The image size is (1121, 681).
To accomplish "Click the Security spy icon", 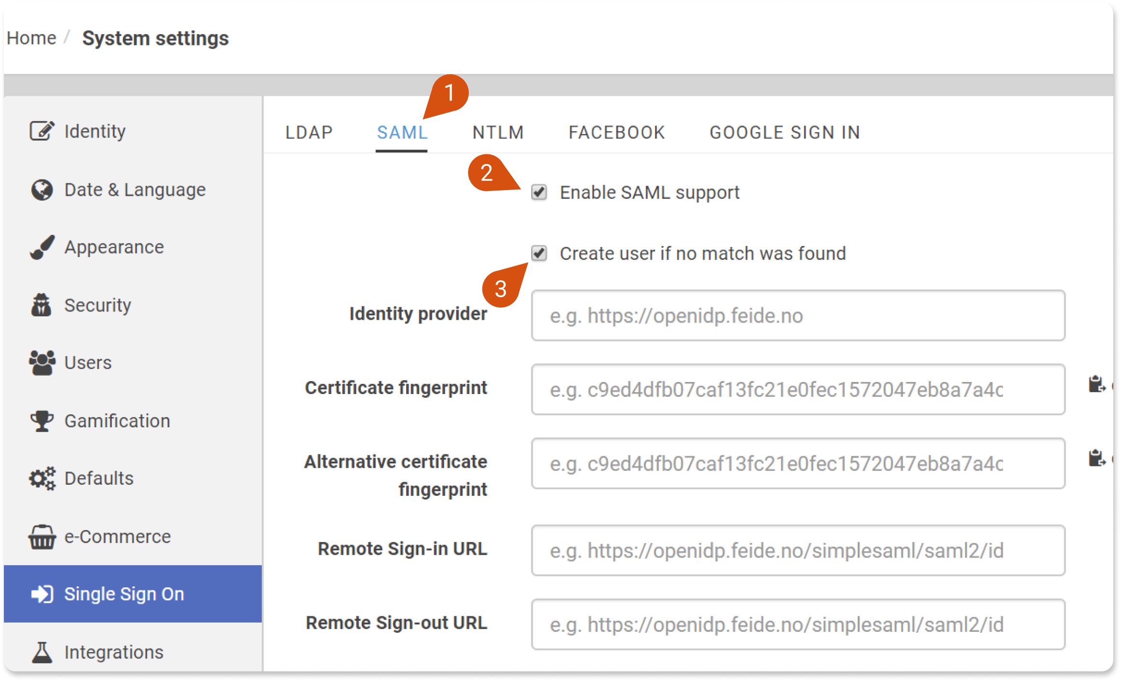I will 41,305.
